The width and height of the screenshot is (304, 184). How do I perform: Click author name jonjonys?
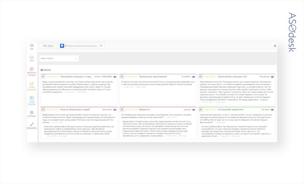[x=187, y=110]
